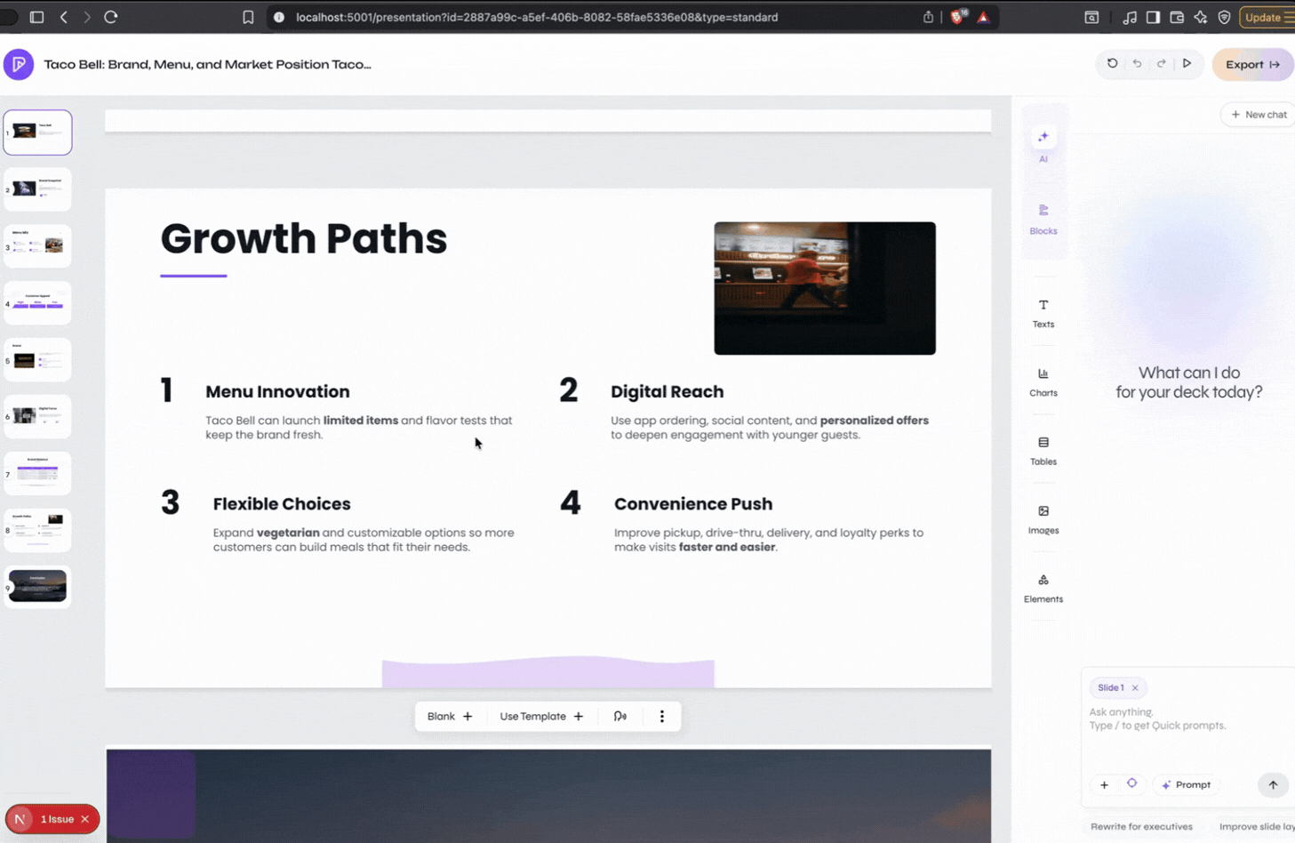Click the target selector icon in chat box
Screen dimensions: 1295x843
(x=1131, y=783)
